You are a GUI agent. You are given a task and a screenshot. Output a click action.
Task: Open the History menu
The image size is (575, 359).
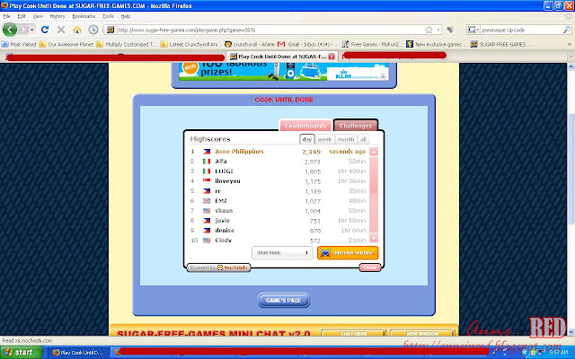(57, 16)
